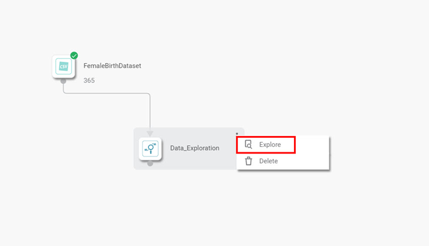The height and width of the screenshot is (246, 429).
Task: Click the FemaleBirthDataset label
Action: (x=112, y=66)
